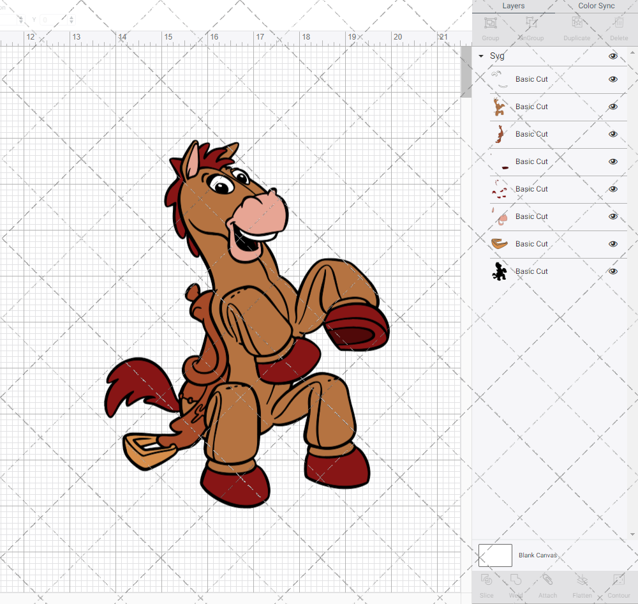Image resolution: width=638 pixels, height=604 pixels.
Task: Hide the pink muzzle layer
Action: [612, 216]
